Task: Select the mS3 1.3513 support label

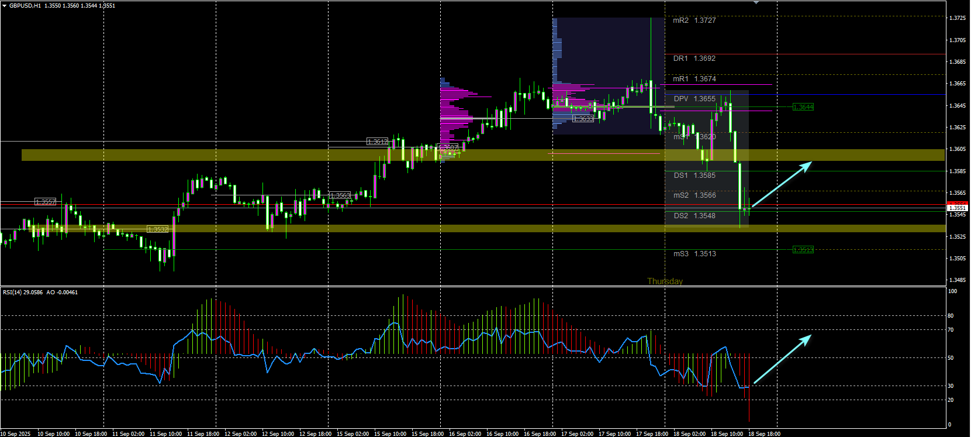Action: (x=694, y=253)
